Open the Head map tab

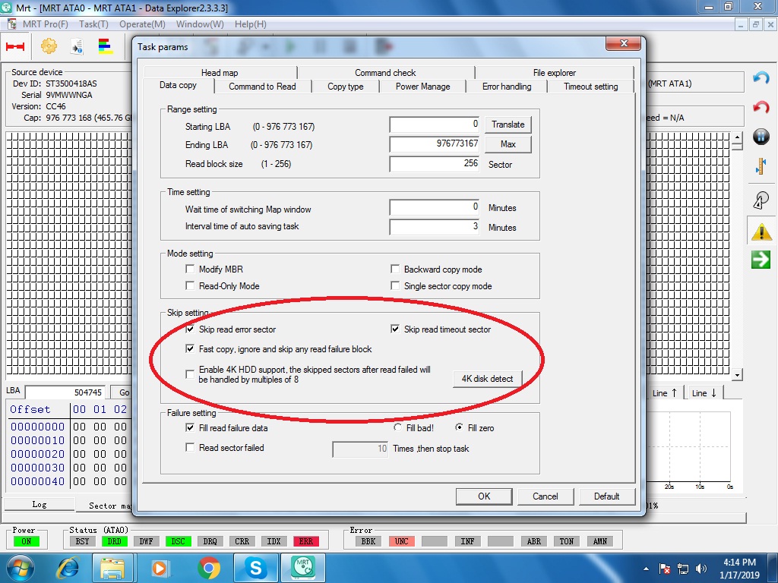point(220,72)
